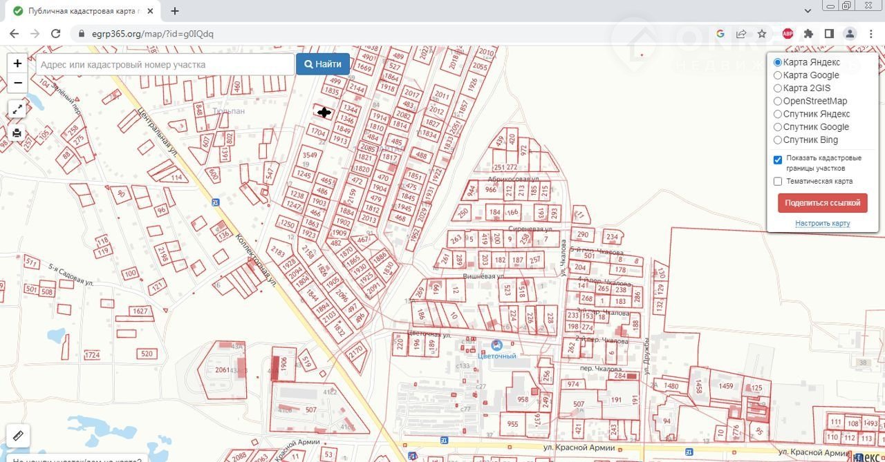This screenshot has height=462, width=885.
Task: Switch to Спутник Яндекс layer
Action: coord(778,114)
